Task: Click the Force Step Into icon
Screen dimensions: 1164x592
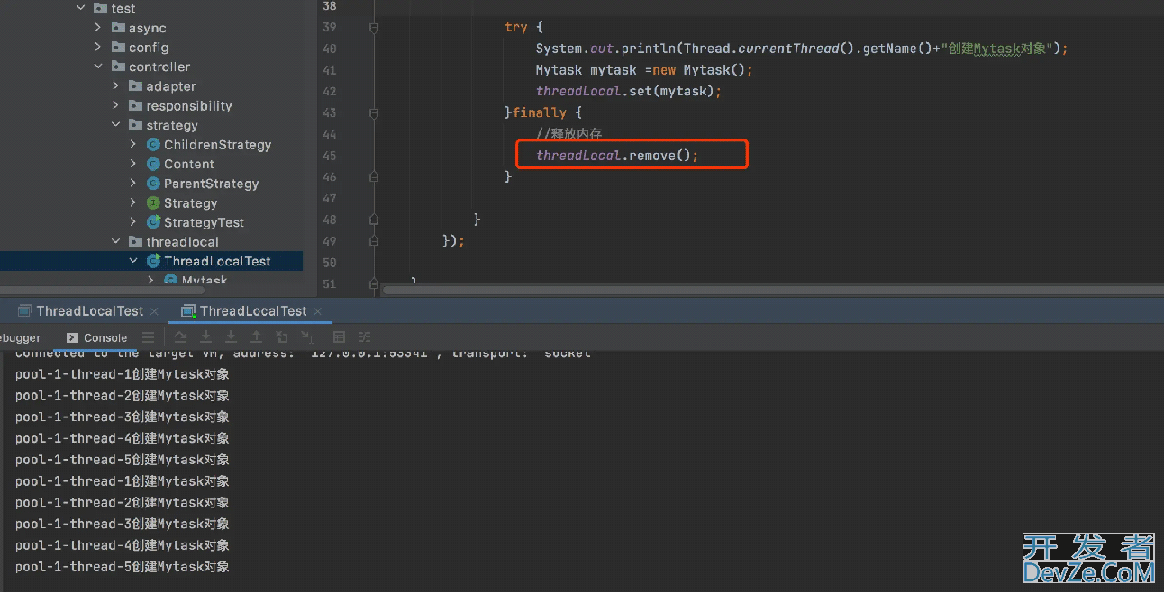Action: (x=232, y=337)
